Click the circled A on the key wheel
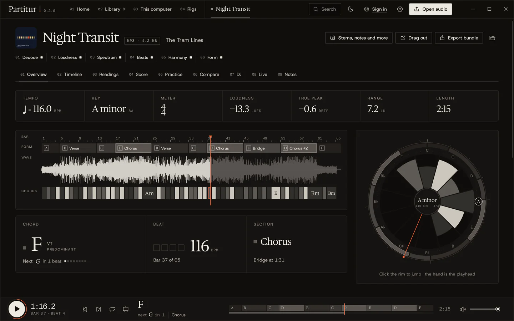 coord(479,202)
